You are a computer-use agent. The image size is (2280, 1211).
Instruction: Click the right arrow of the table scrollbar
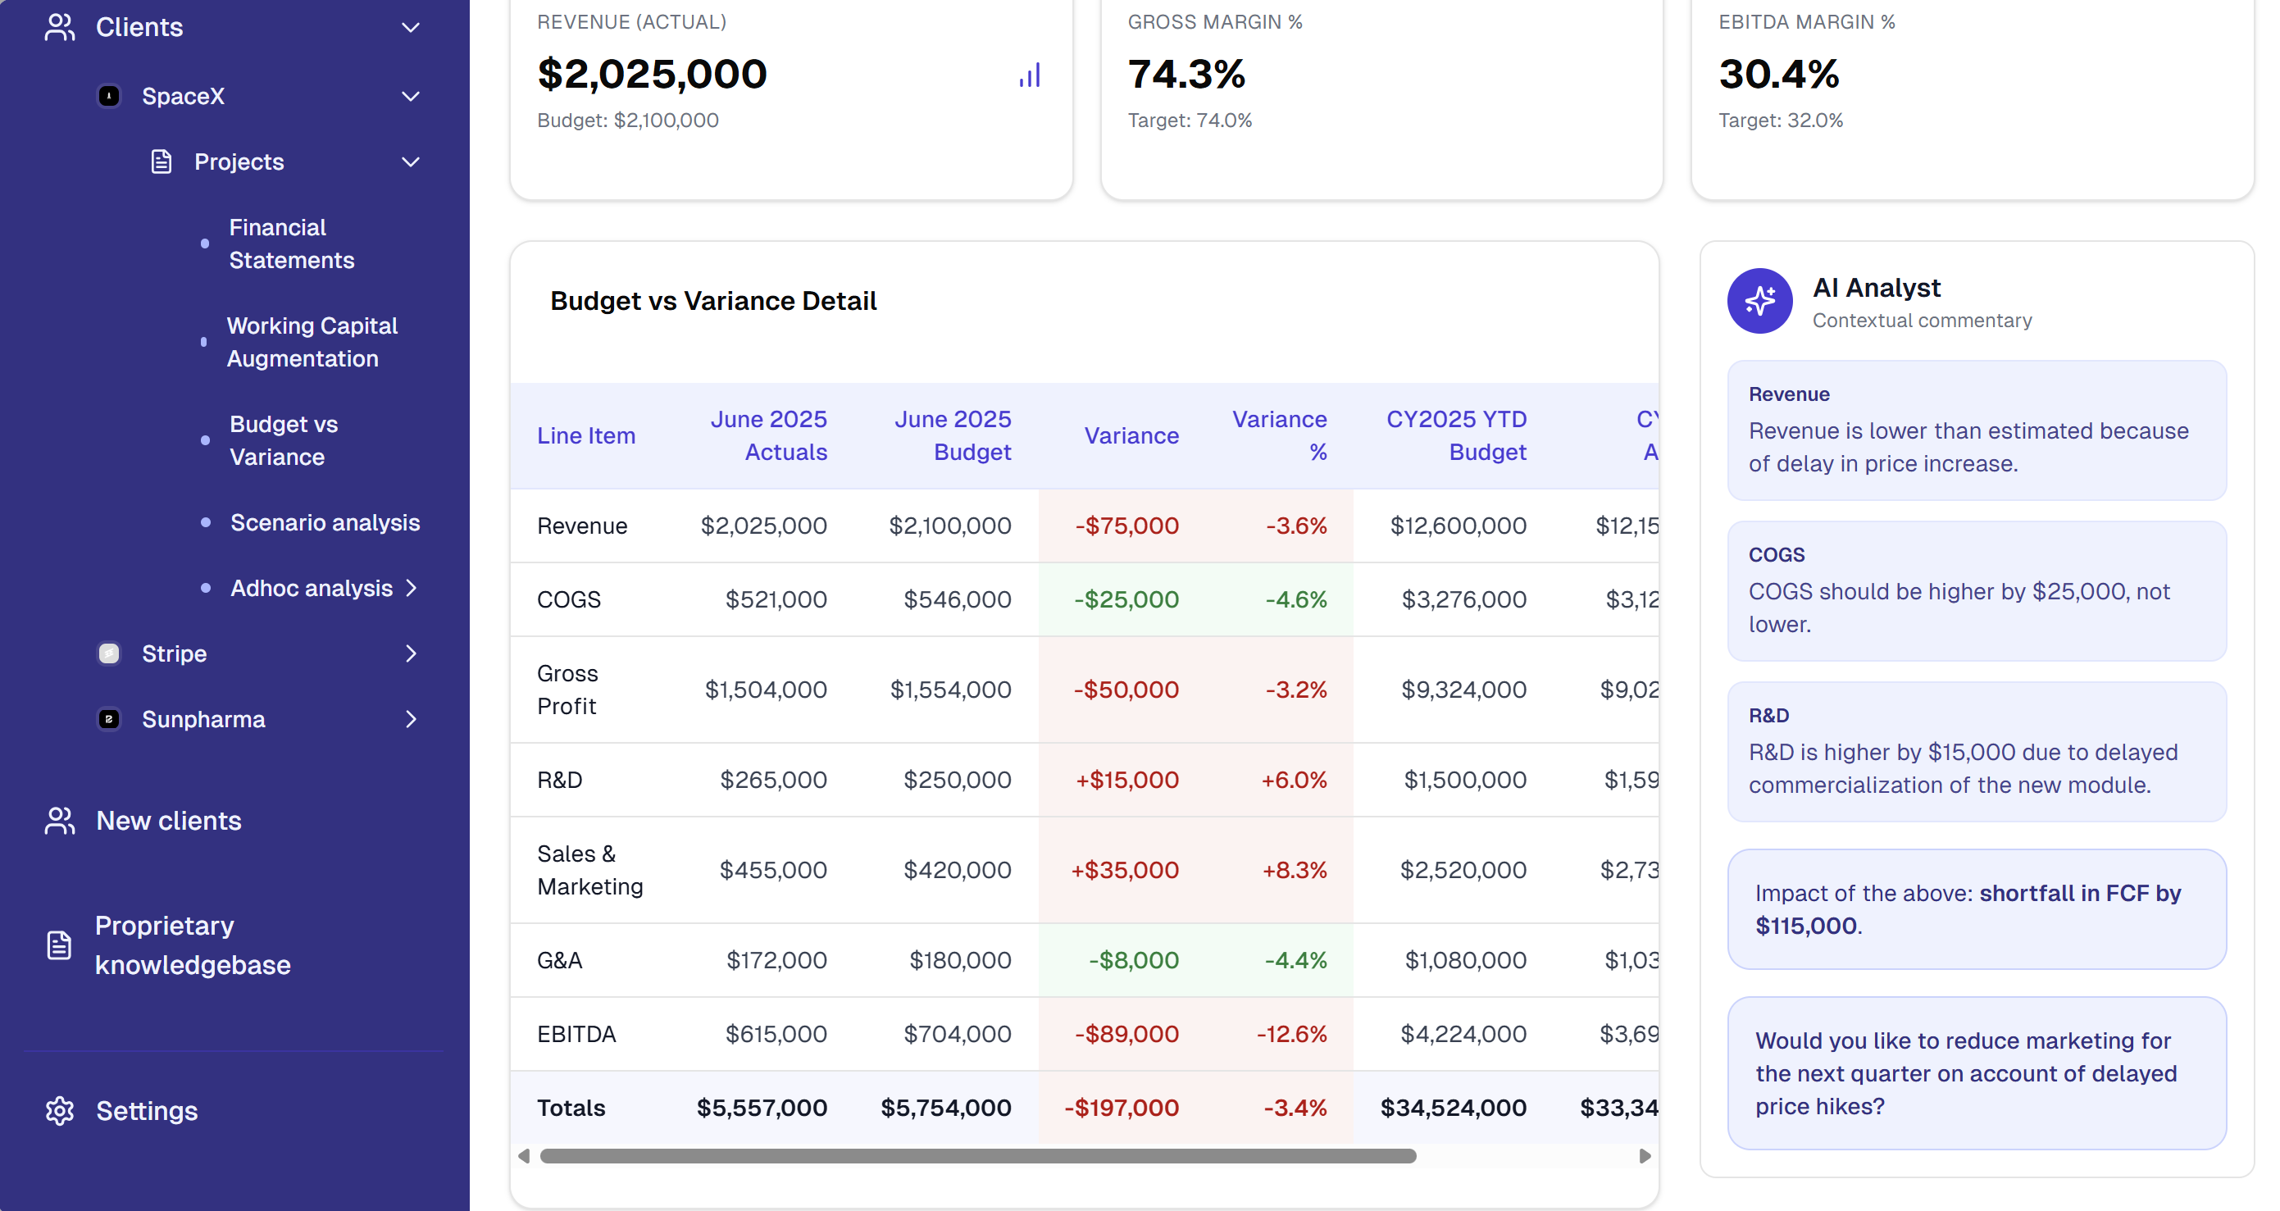(x=1645, y=1155)
